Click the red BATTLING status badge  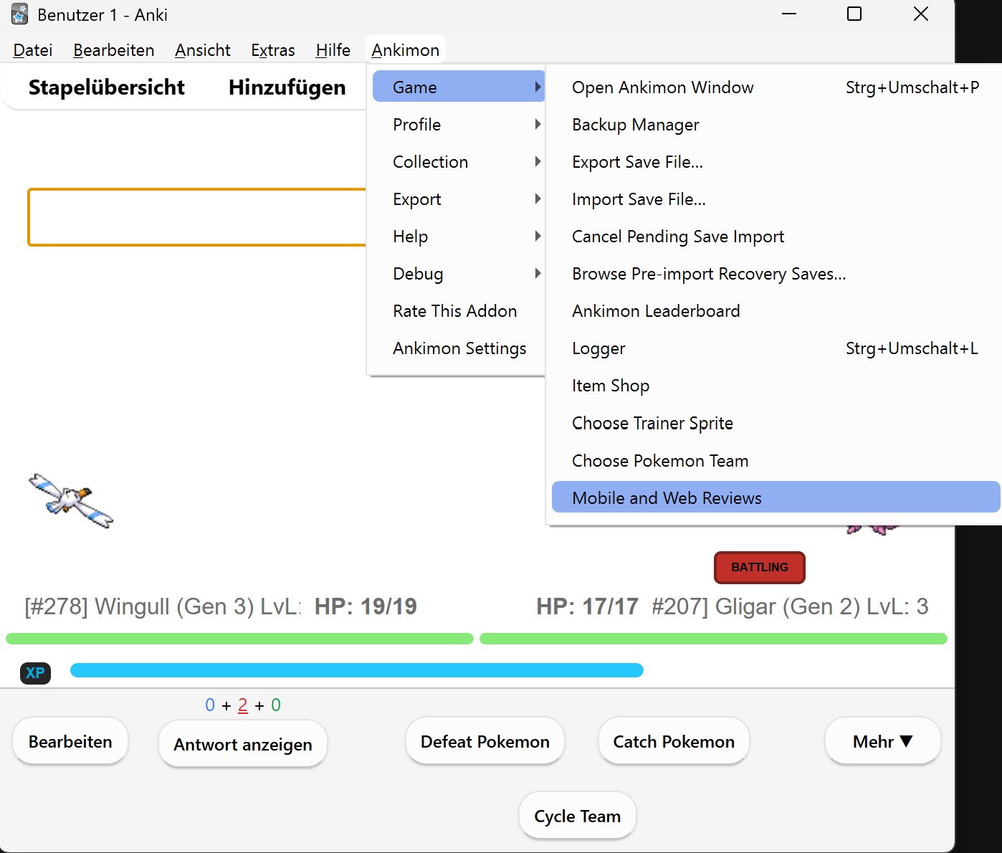(x=760, y=568)
